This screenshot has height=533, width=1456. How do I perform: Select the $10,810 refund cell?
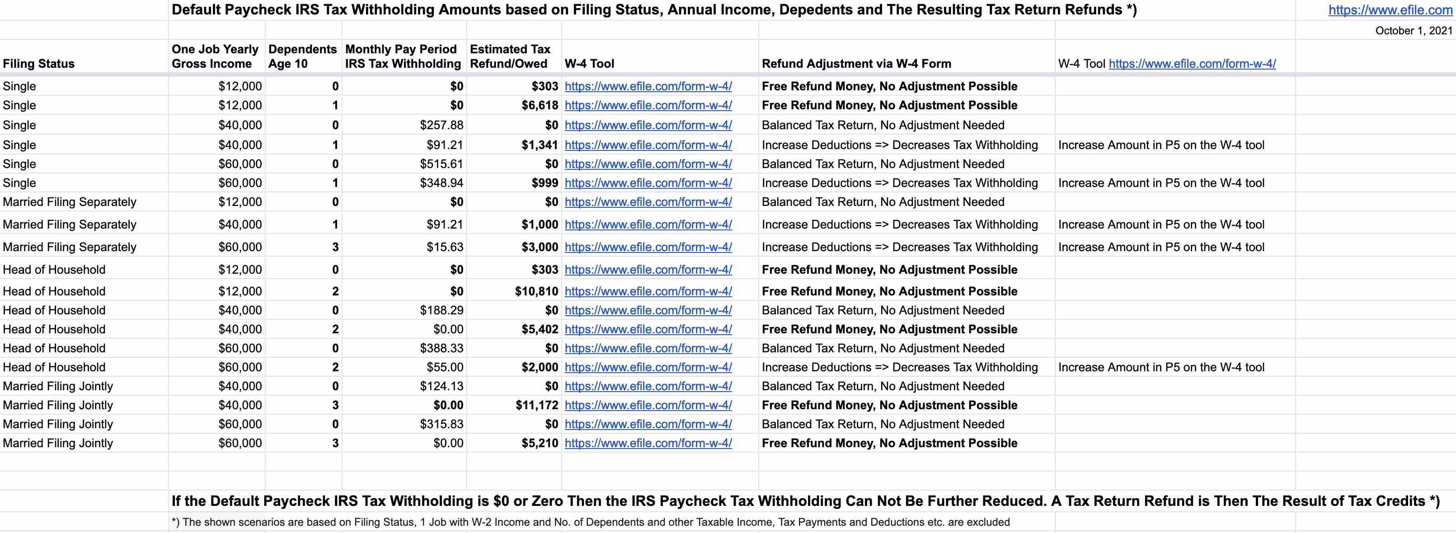tap(514, 291)
